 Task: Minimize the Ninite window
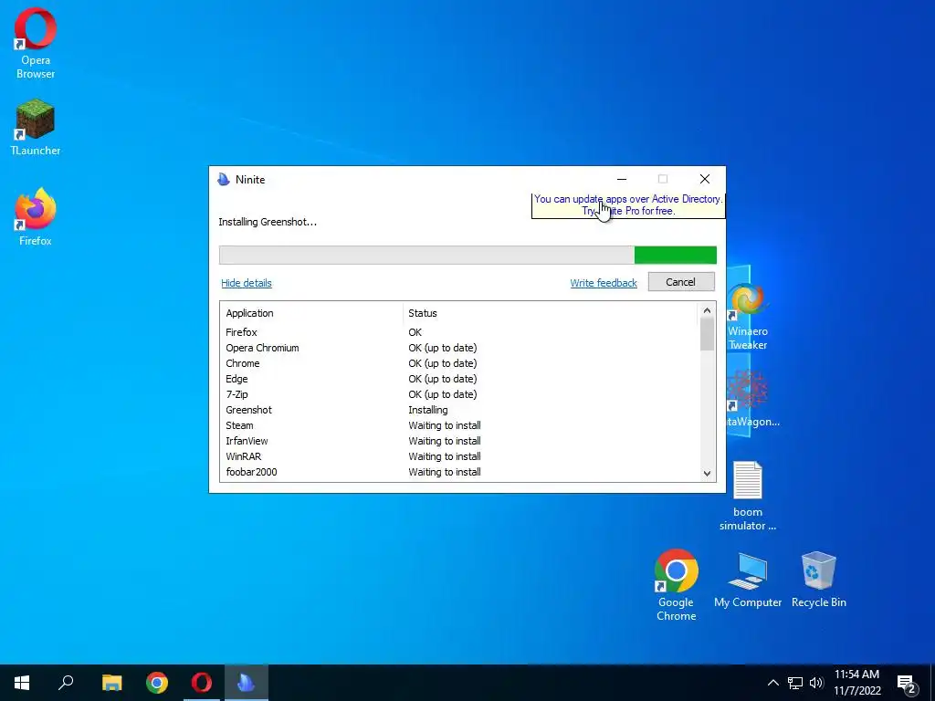(x=622, y=179)
